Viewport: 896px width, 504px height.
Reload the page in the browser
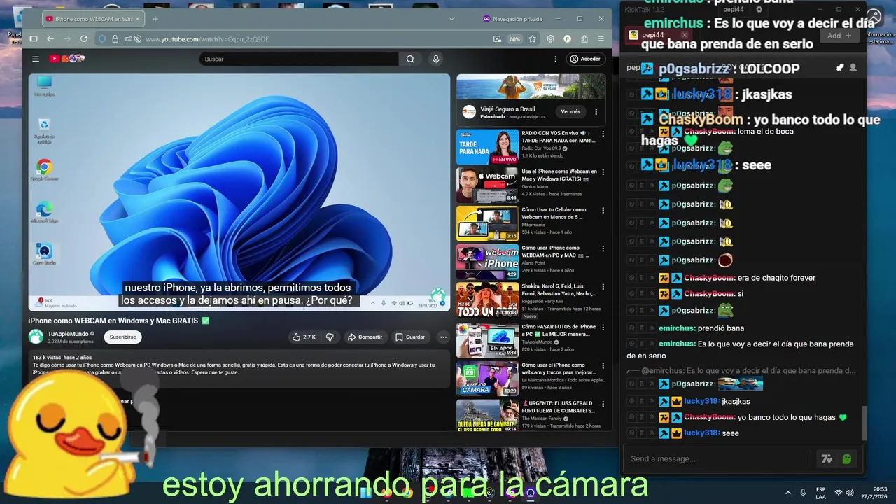84,39
